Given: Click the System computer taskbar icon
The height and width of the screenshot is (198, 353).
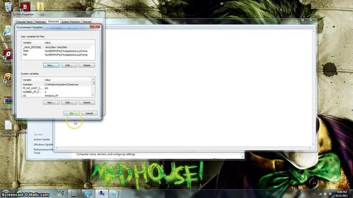Looking at the screenshot, I should tap(101, 194).
